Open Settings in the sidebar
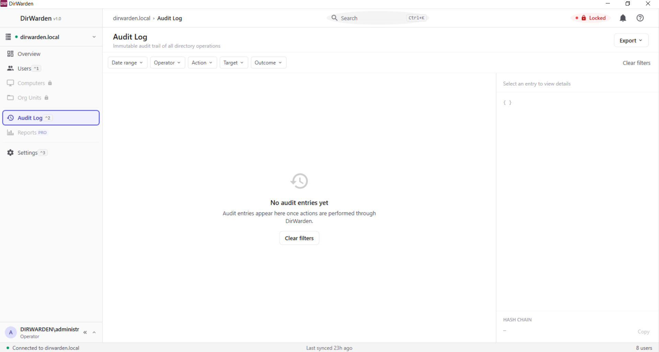This screenshot has width=659, height=352. [51, 153]
